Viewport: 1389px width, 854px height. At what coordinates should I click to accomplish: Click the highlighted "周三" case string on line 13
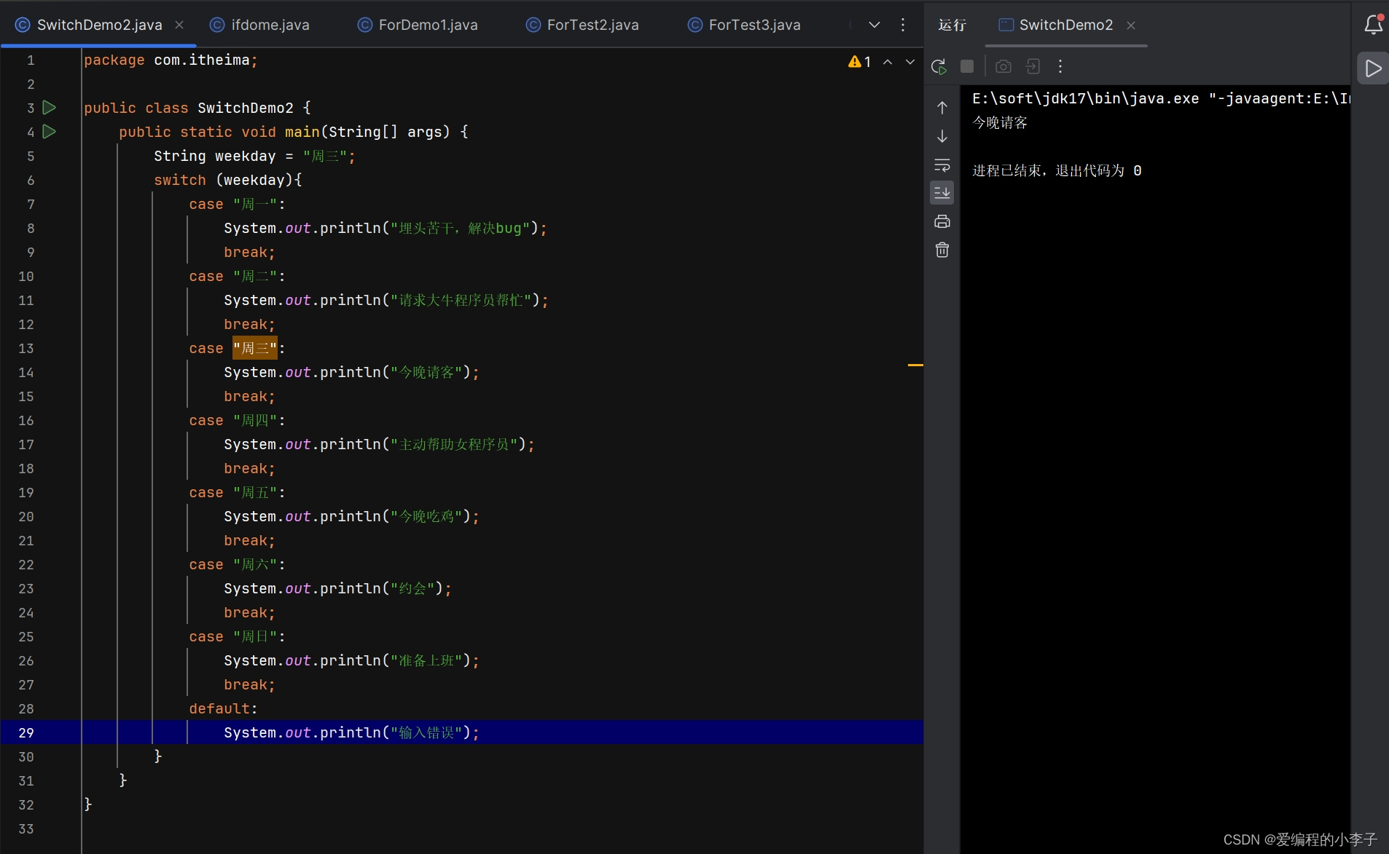255,348
